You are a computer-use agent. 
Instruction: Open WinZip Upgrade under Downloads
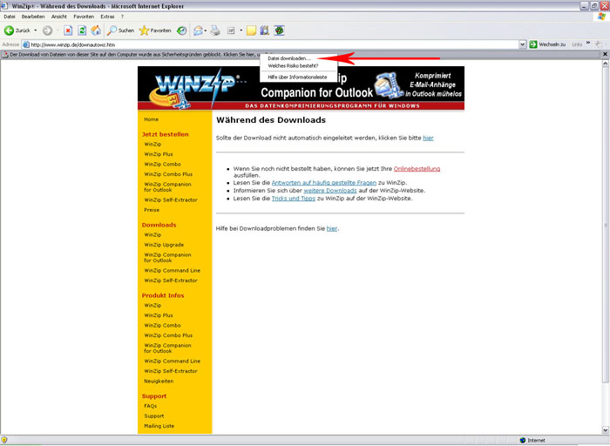(x=164, y=245)
